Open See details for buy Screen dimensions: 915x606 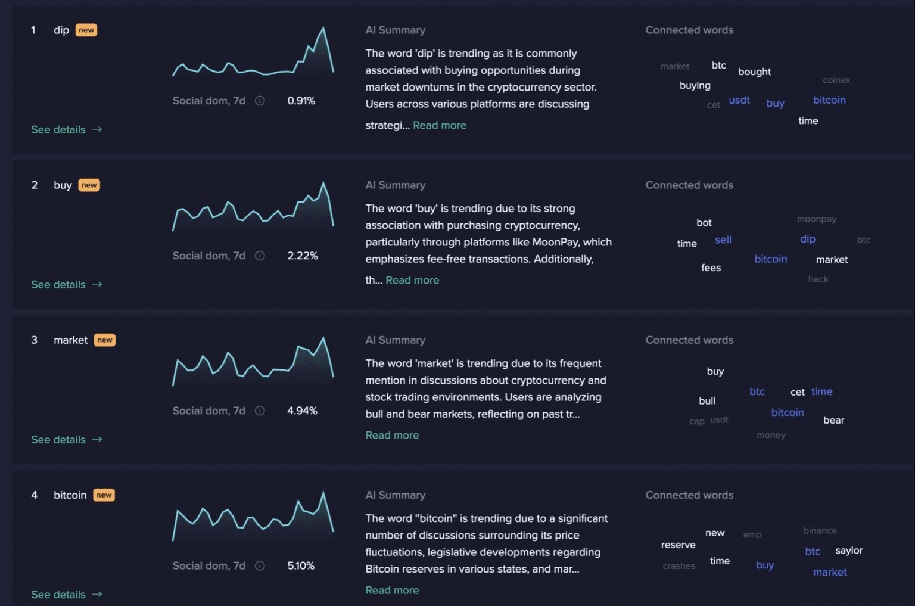click(x=66, y=284)
